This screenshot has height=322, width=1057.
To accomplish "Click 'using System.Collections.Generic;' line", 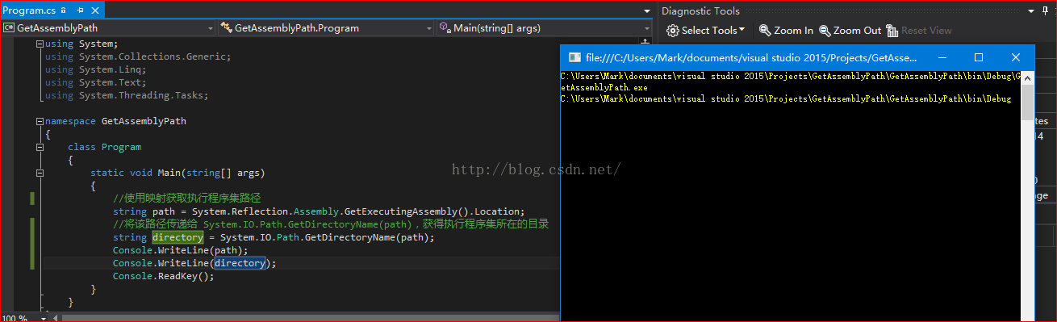I will [x=138, y=56].
